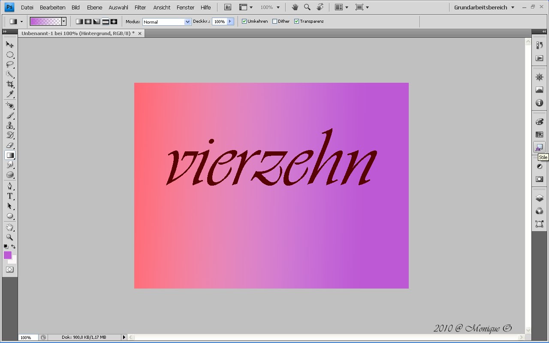
Task: Select the Red Eye tool
Action: [x=9, y=105]
